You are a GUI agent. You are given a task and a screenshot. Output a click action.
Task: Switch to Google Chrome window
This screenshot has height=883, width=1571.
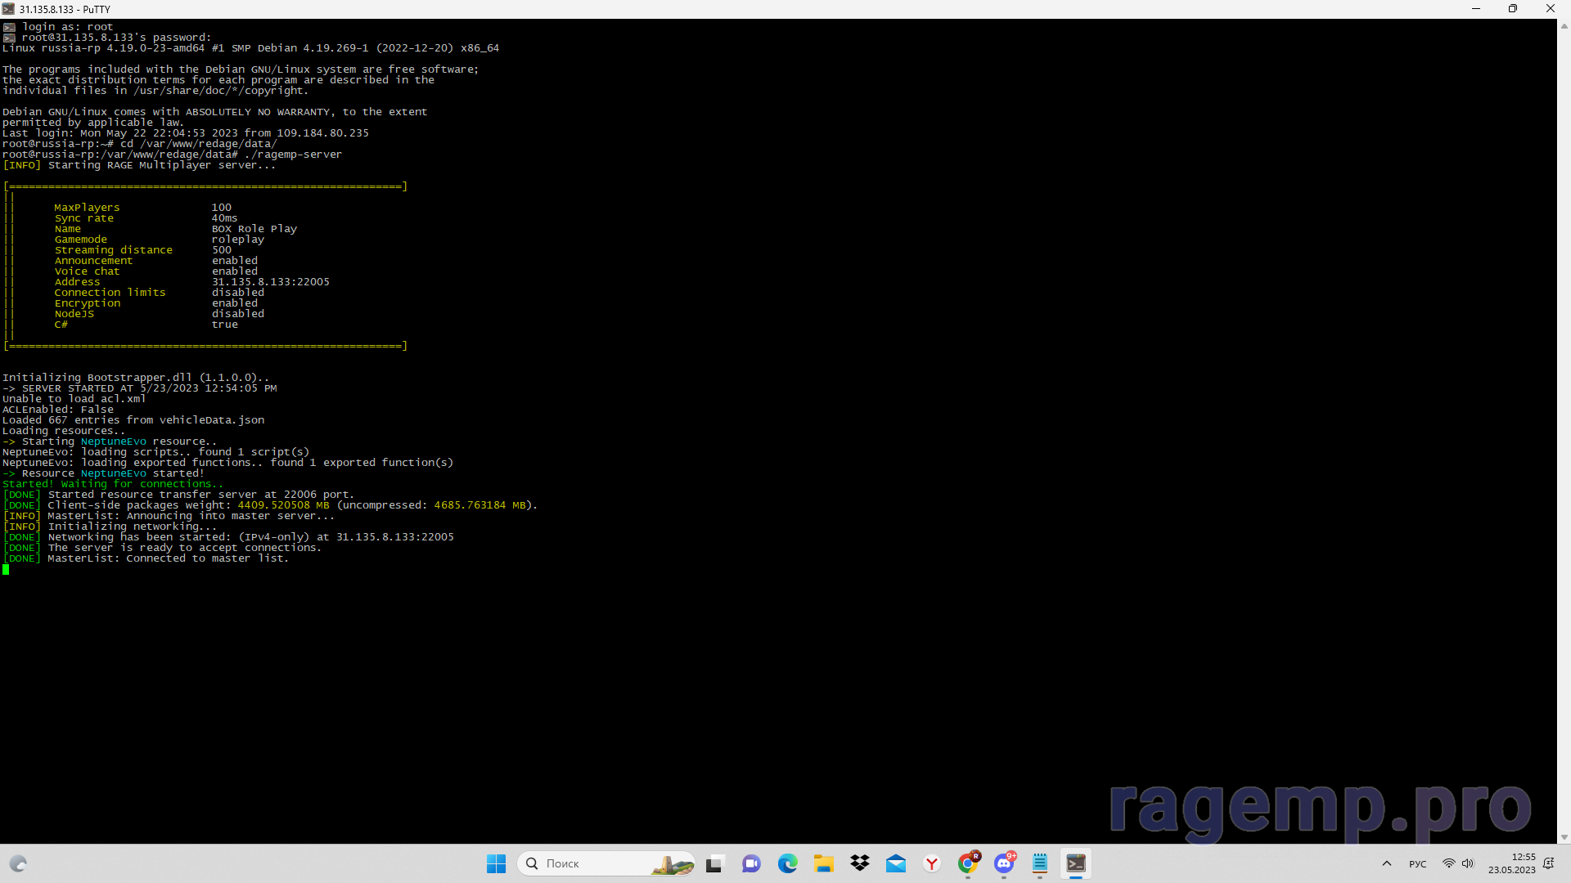[968, 863]
